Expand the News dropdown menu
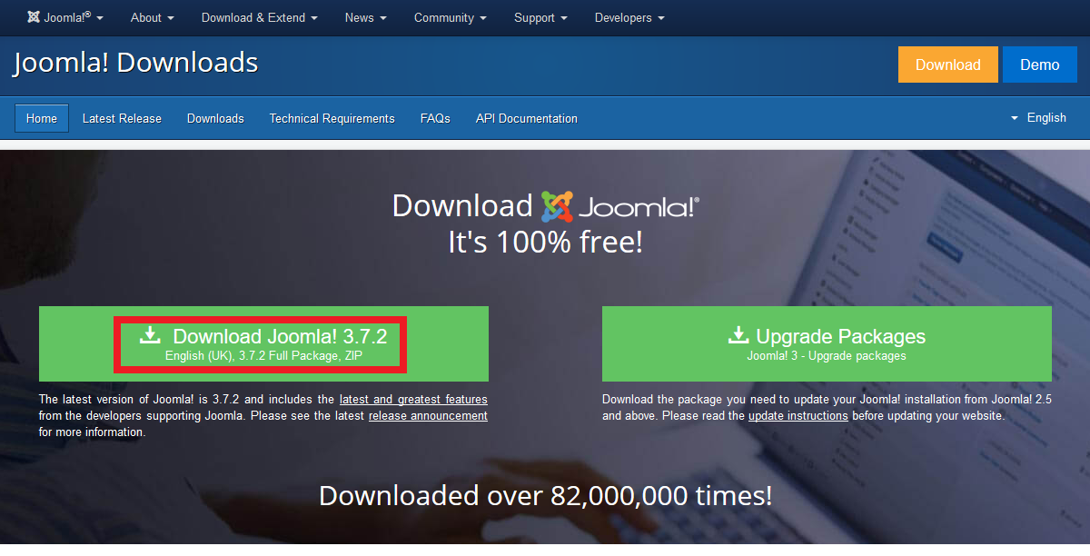 365,17
